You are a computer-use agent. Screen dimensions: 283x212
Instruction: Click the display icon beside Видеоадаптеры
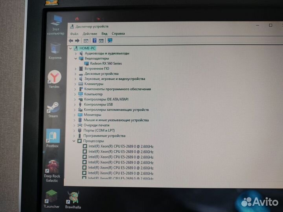tap(81, 58)
